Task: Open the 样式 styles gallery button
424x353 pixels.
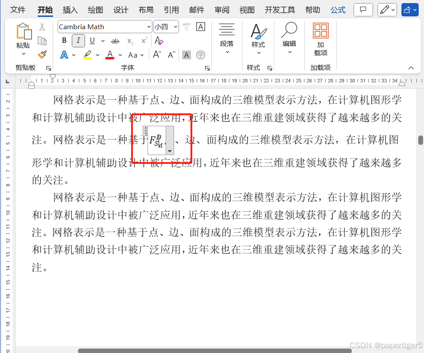Action: pos(258,39)
